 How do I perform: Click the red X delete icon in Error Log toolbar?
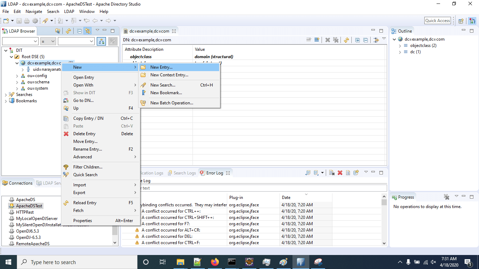click(340, 173)
